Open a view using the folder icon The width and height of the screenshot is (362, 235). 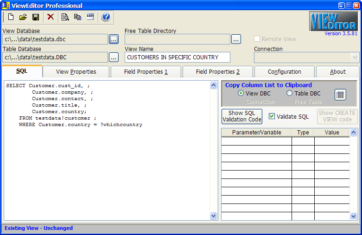coord(23,17)
